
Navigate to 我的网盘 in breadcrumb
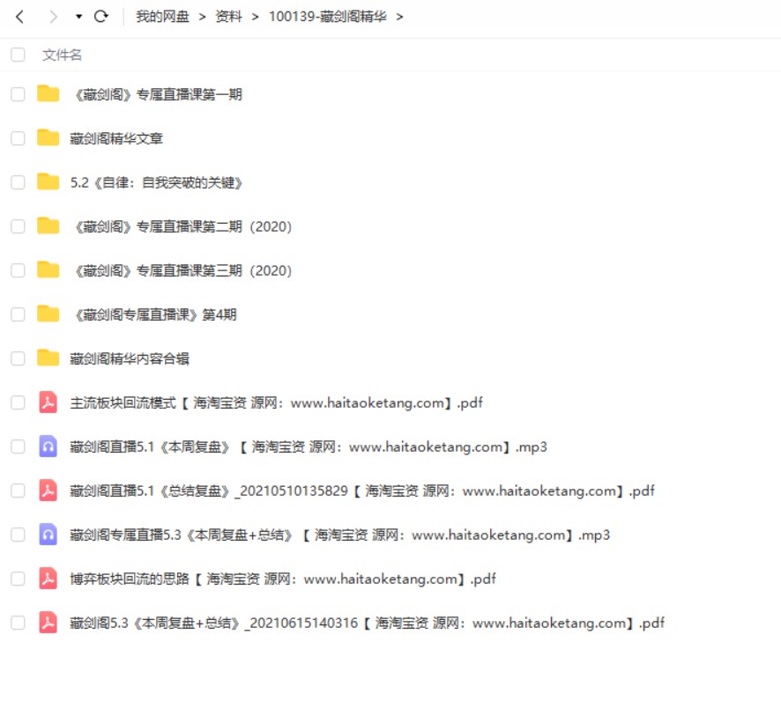pyautogui.click(x=163, y=17)
